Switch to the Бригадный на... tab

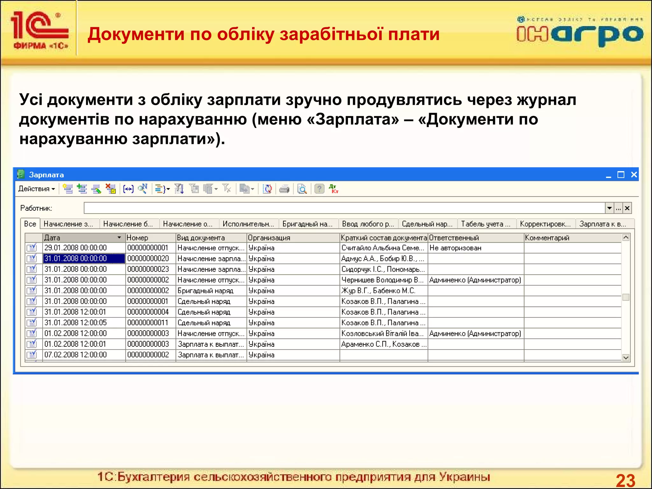308,224
